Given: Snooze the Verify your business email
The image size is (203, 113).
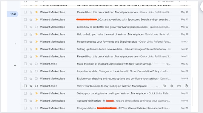Looking at the screenshot, I should point(186,86).
